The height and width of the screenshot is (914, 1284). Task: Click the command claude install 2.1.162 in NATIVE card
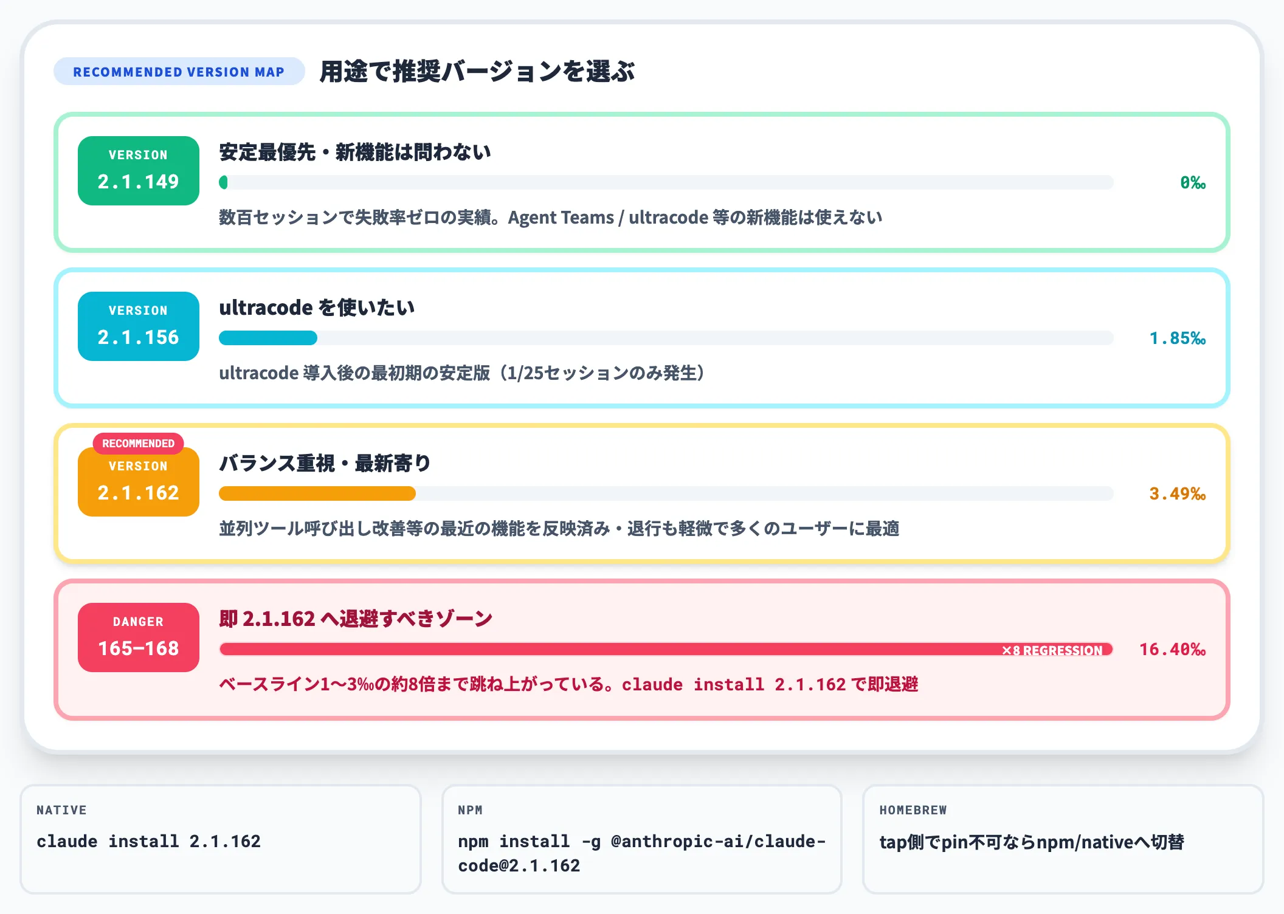pos(148,842)
